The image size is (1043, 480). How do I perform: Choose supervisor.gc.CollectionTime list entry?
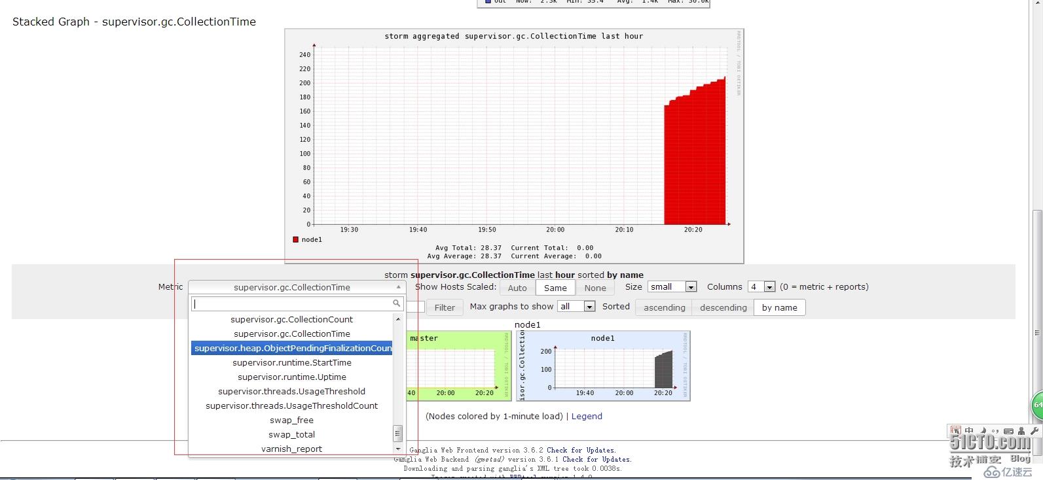pos(291,334)
